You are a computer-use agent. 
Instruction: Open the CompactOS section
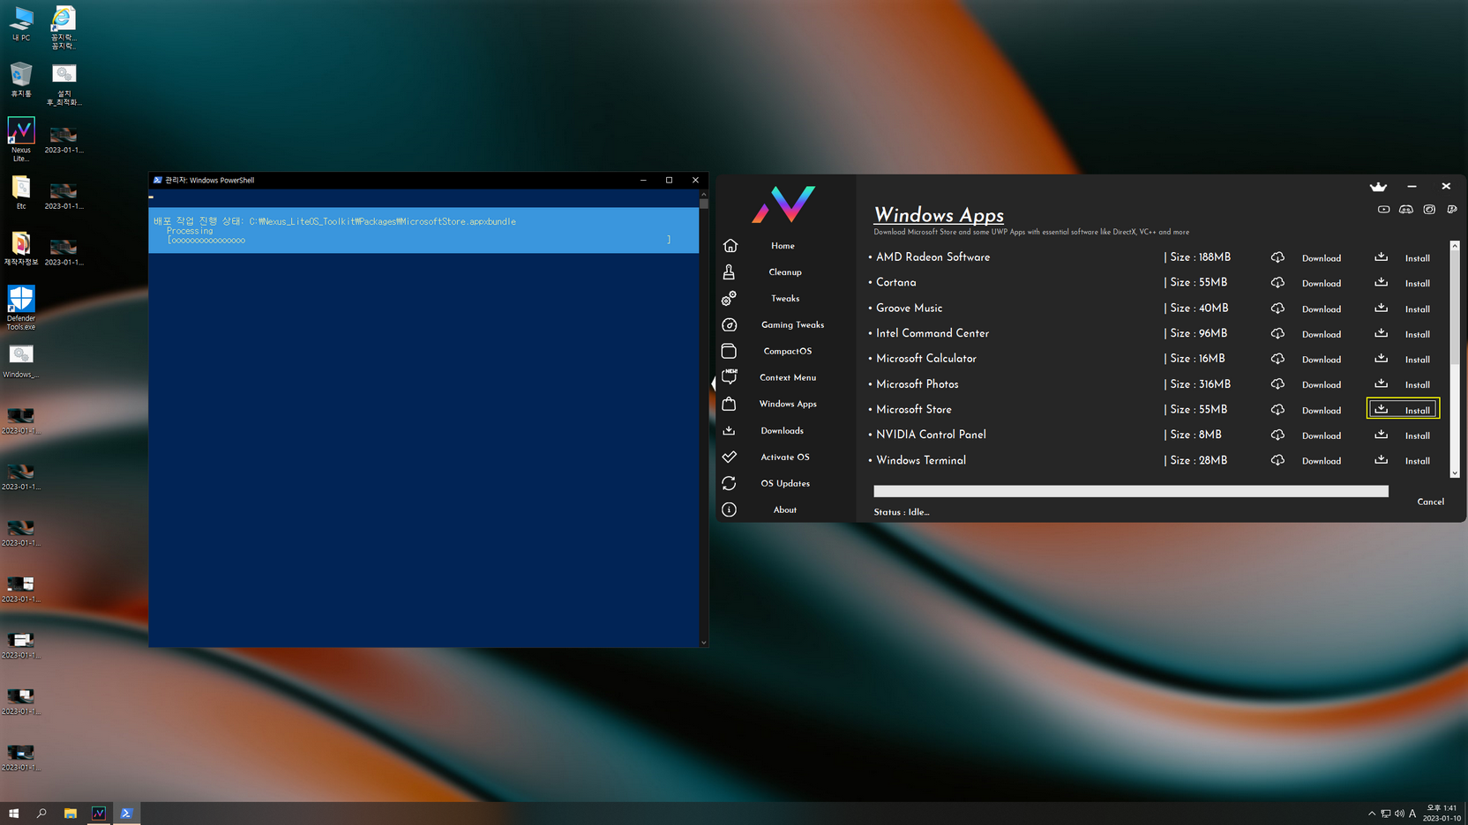point(787,352)
